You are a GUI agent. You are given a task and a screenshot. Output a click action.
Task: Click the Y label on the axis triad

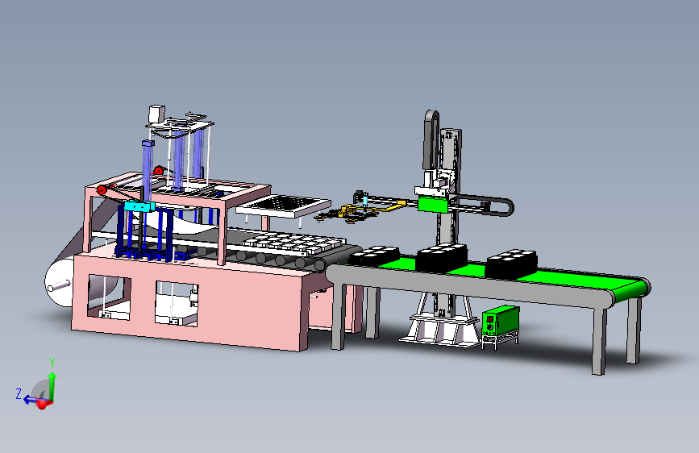coord(52,363)
